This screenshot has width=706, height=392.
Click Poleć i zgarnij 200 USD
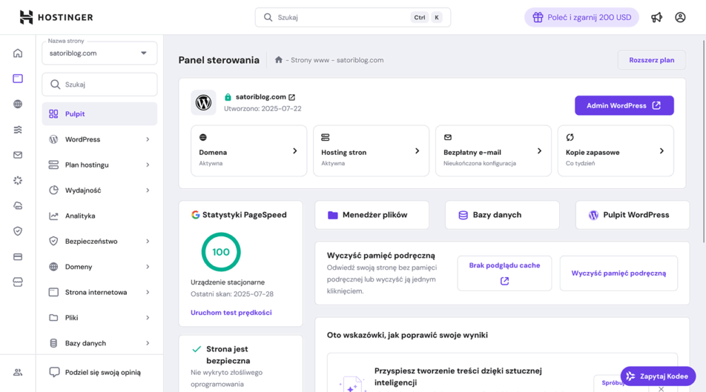pos(581,17)
